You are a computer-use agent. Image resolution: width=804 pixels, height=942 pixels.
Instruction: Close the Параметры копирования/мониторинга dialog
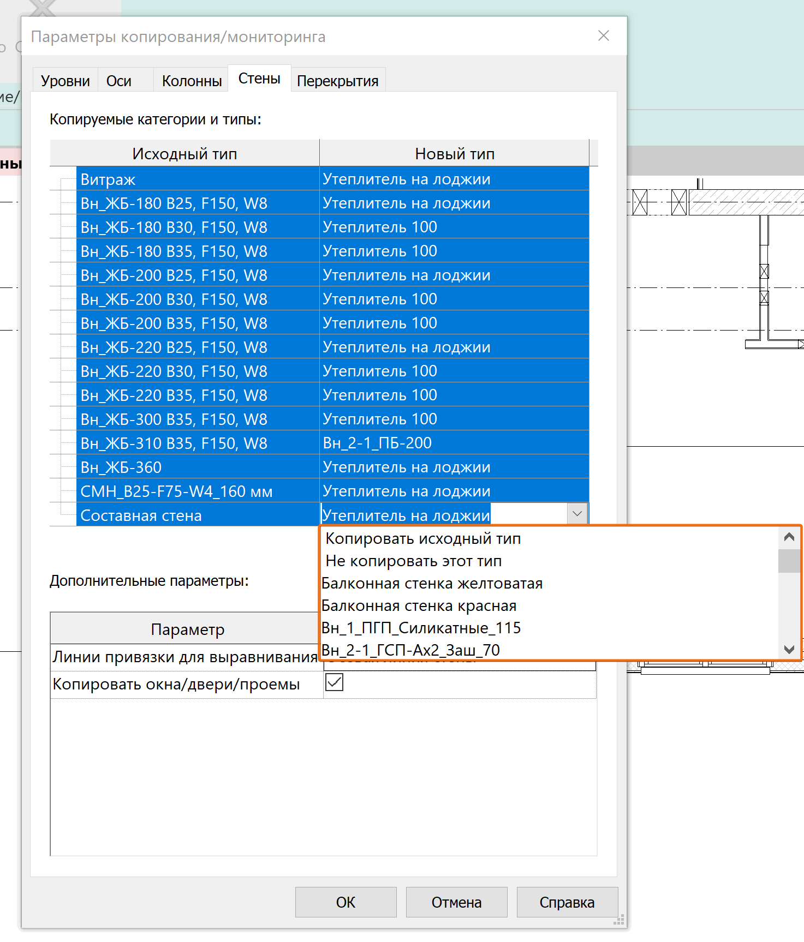(603, 36)
